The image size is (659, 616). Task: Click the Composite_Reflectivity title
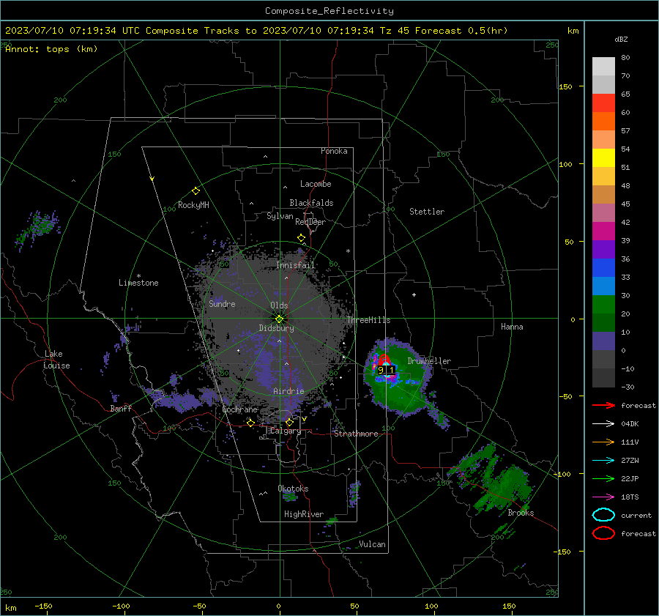329,11
